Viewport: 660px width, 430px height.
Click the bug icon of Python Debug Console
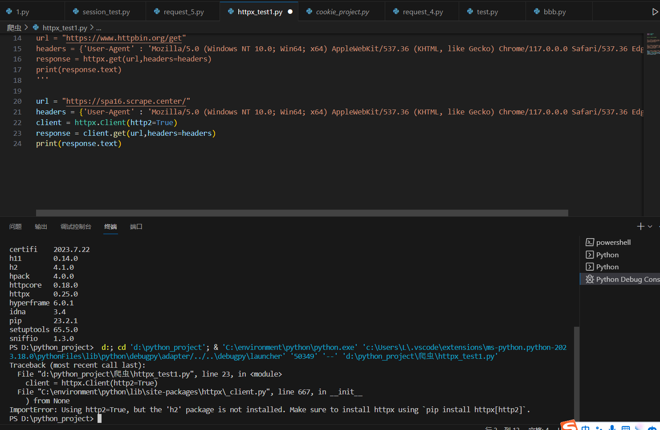click(590, 279)
